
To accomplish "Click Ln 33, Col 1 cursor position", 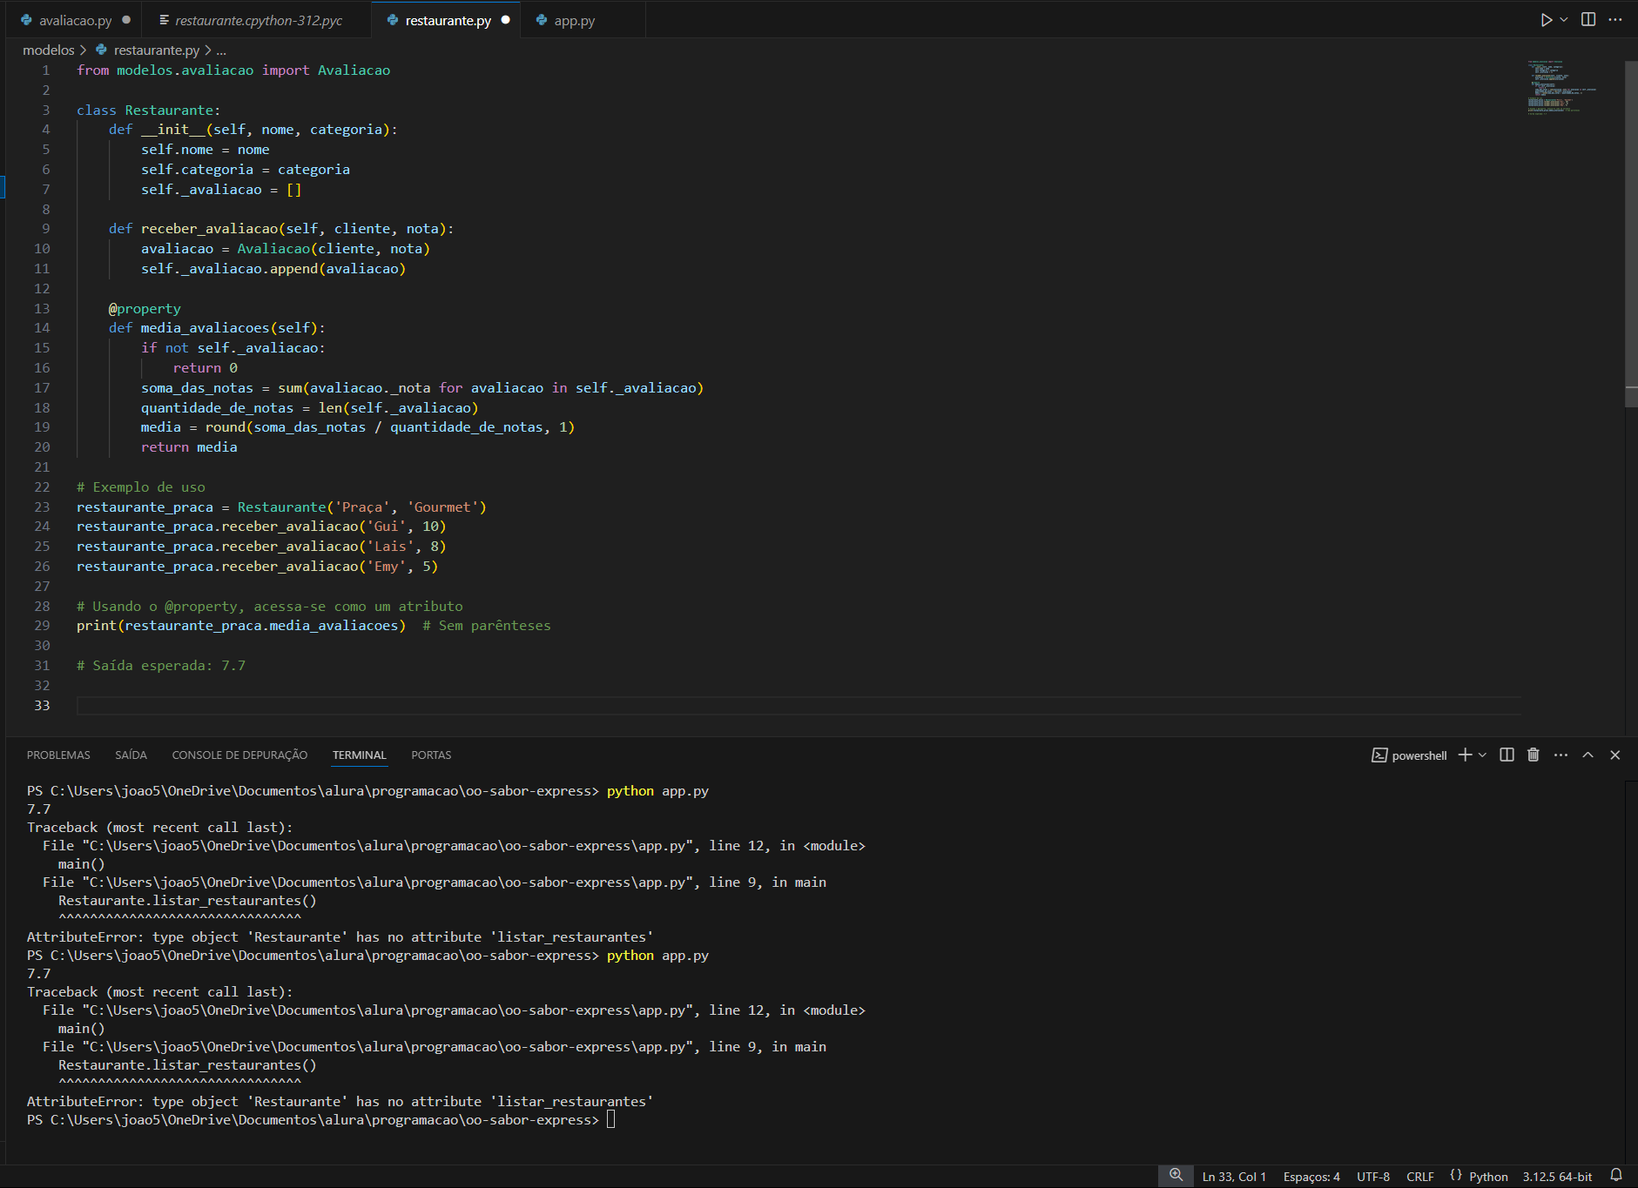I will (1234, 1177).
